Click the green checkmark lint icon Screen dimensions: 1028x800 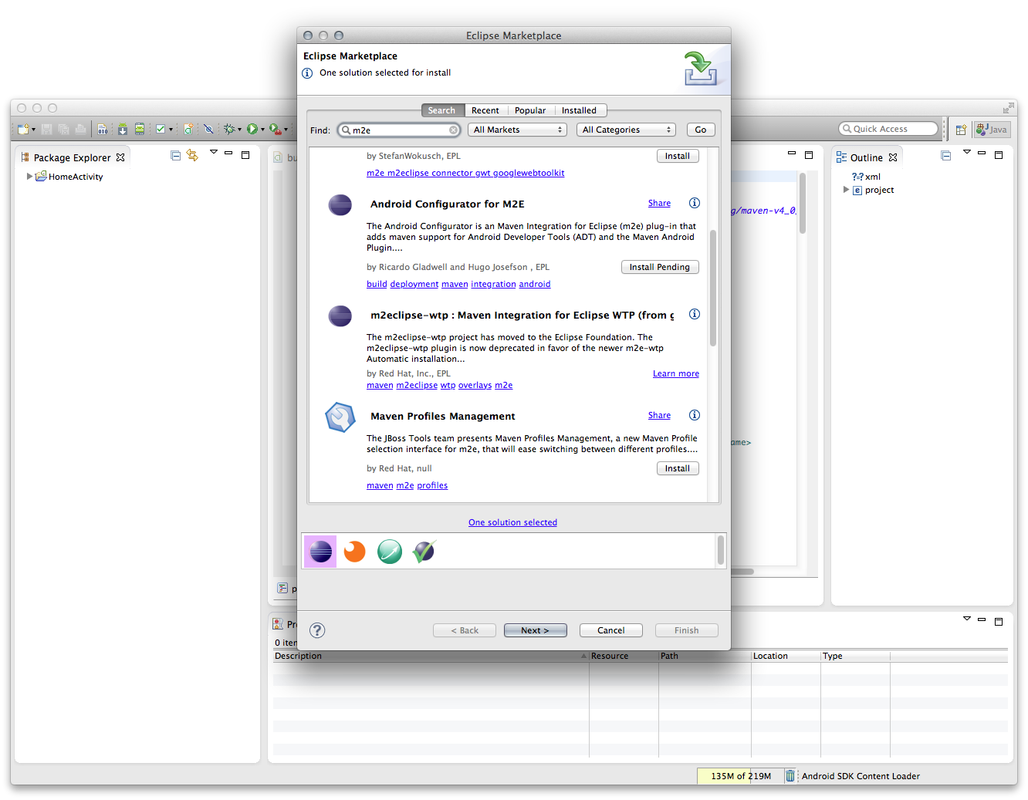click(161, 129)
